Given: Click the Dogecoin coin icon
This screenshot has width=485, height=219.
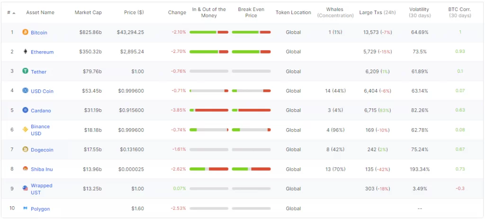Looking at the screenshot, I should [26, 149].
